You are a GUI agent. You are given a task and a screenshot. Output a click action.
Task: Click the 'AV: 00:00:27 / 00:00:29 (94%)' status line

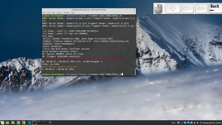(x=72, y=62)
